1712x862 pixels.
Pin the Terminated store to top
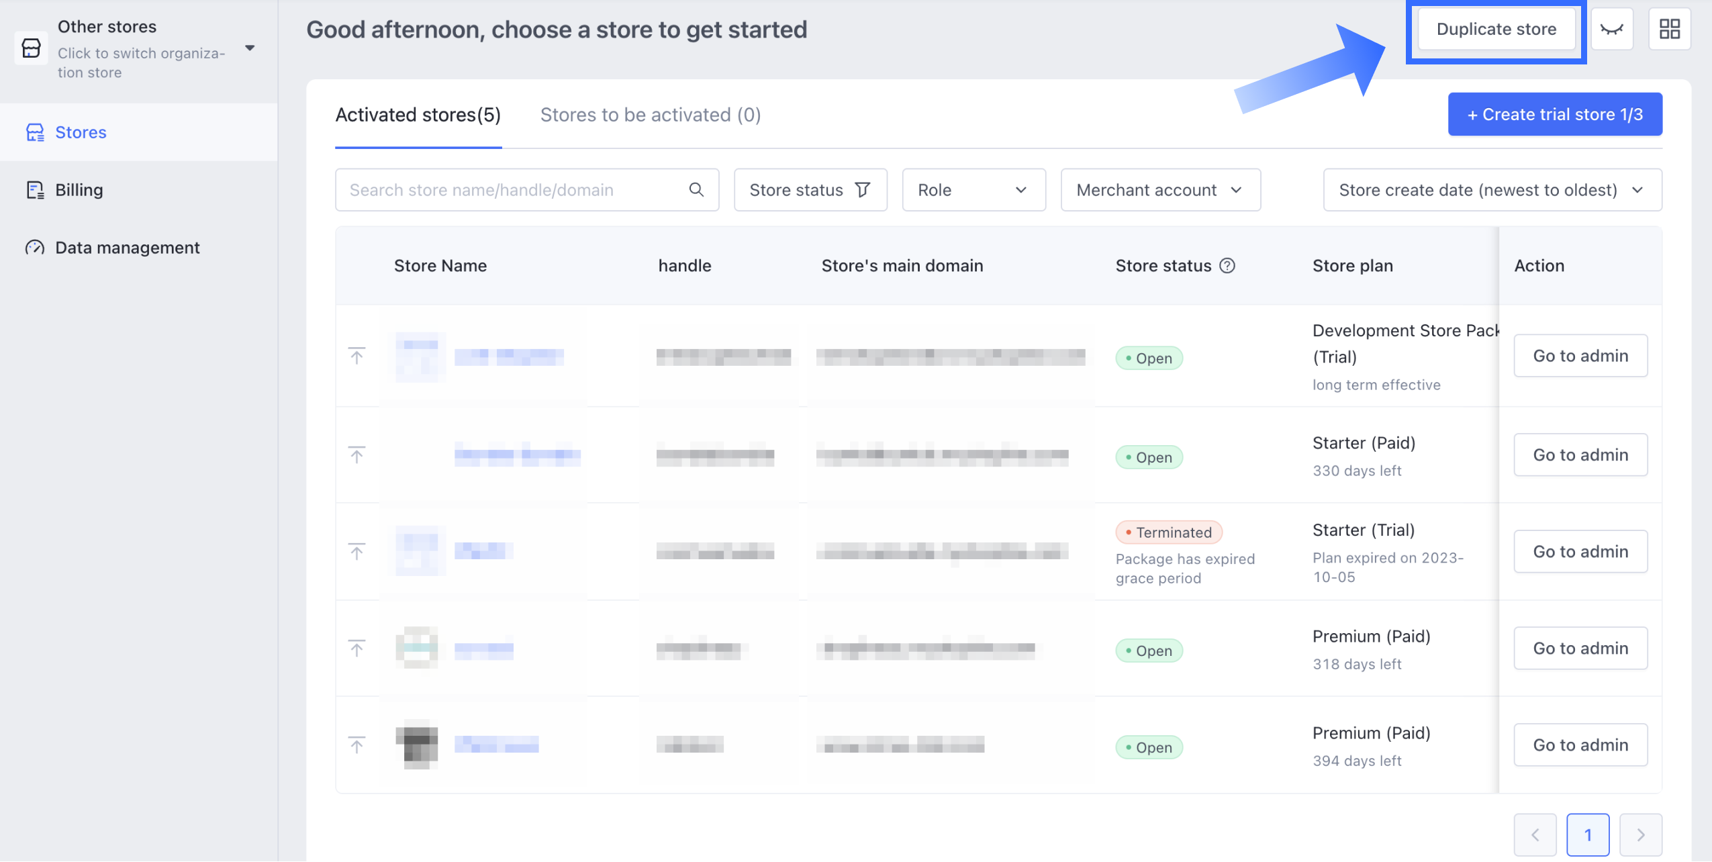tap(356, 552)
